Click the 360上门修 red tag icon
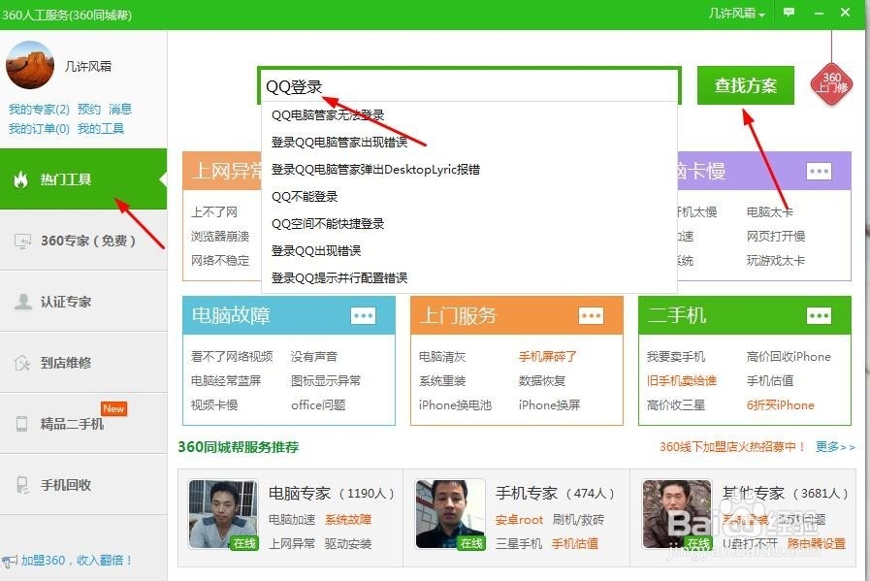Screen dimensions: 870x581 pyautogui.click(x=831, y=83)
